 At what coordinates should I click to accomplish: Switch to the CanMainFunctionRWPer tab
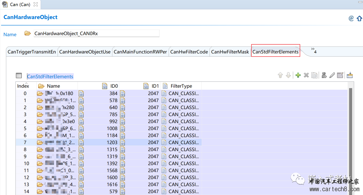point(140,52)
